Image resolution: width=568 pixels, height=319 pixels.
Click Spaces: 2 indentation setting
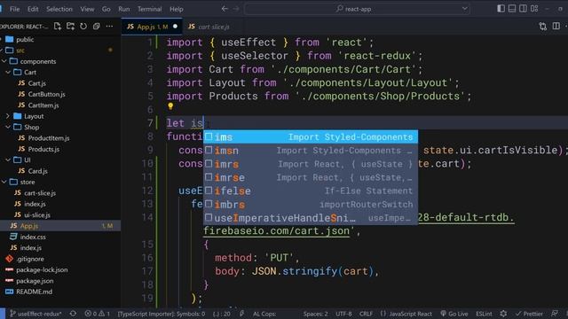point(315,314)
